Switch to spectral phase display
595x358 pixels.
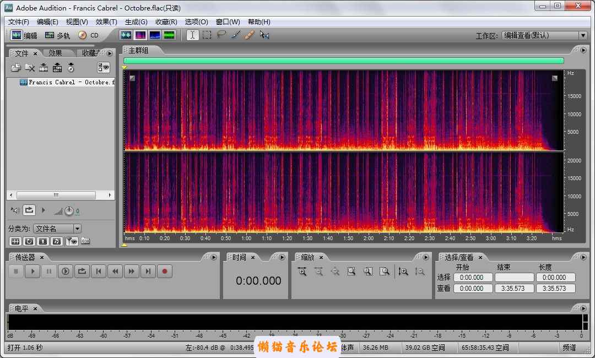tap(169, 35)
